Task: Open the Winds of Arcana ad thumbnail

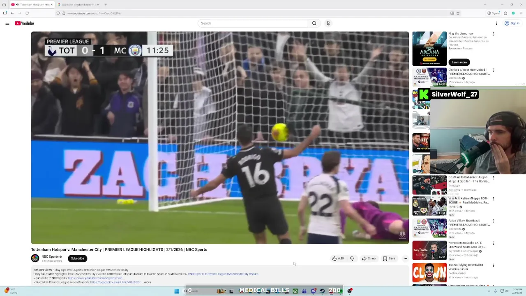Action: pyautogui.click(x=429, y=49)
